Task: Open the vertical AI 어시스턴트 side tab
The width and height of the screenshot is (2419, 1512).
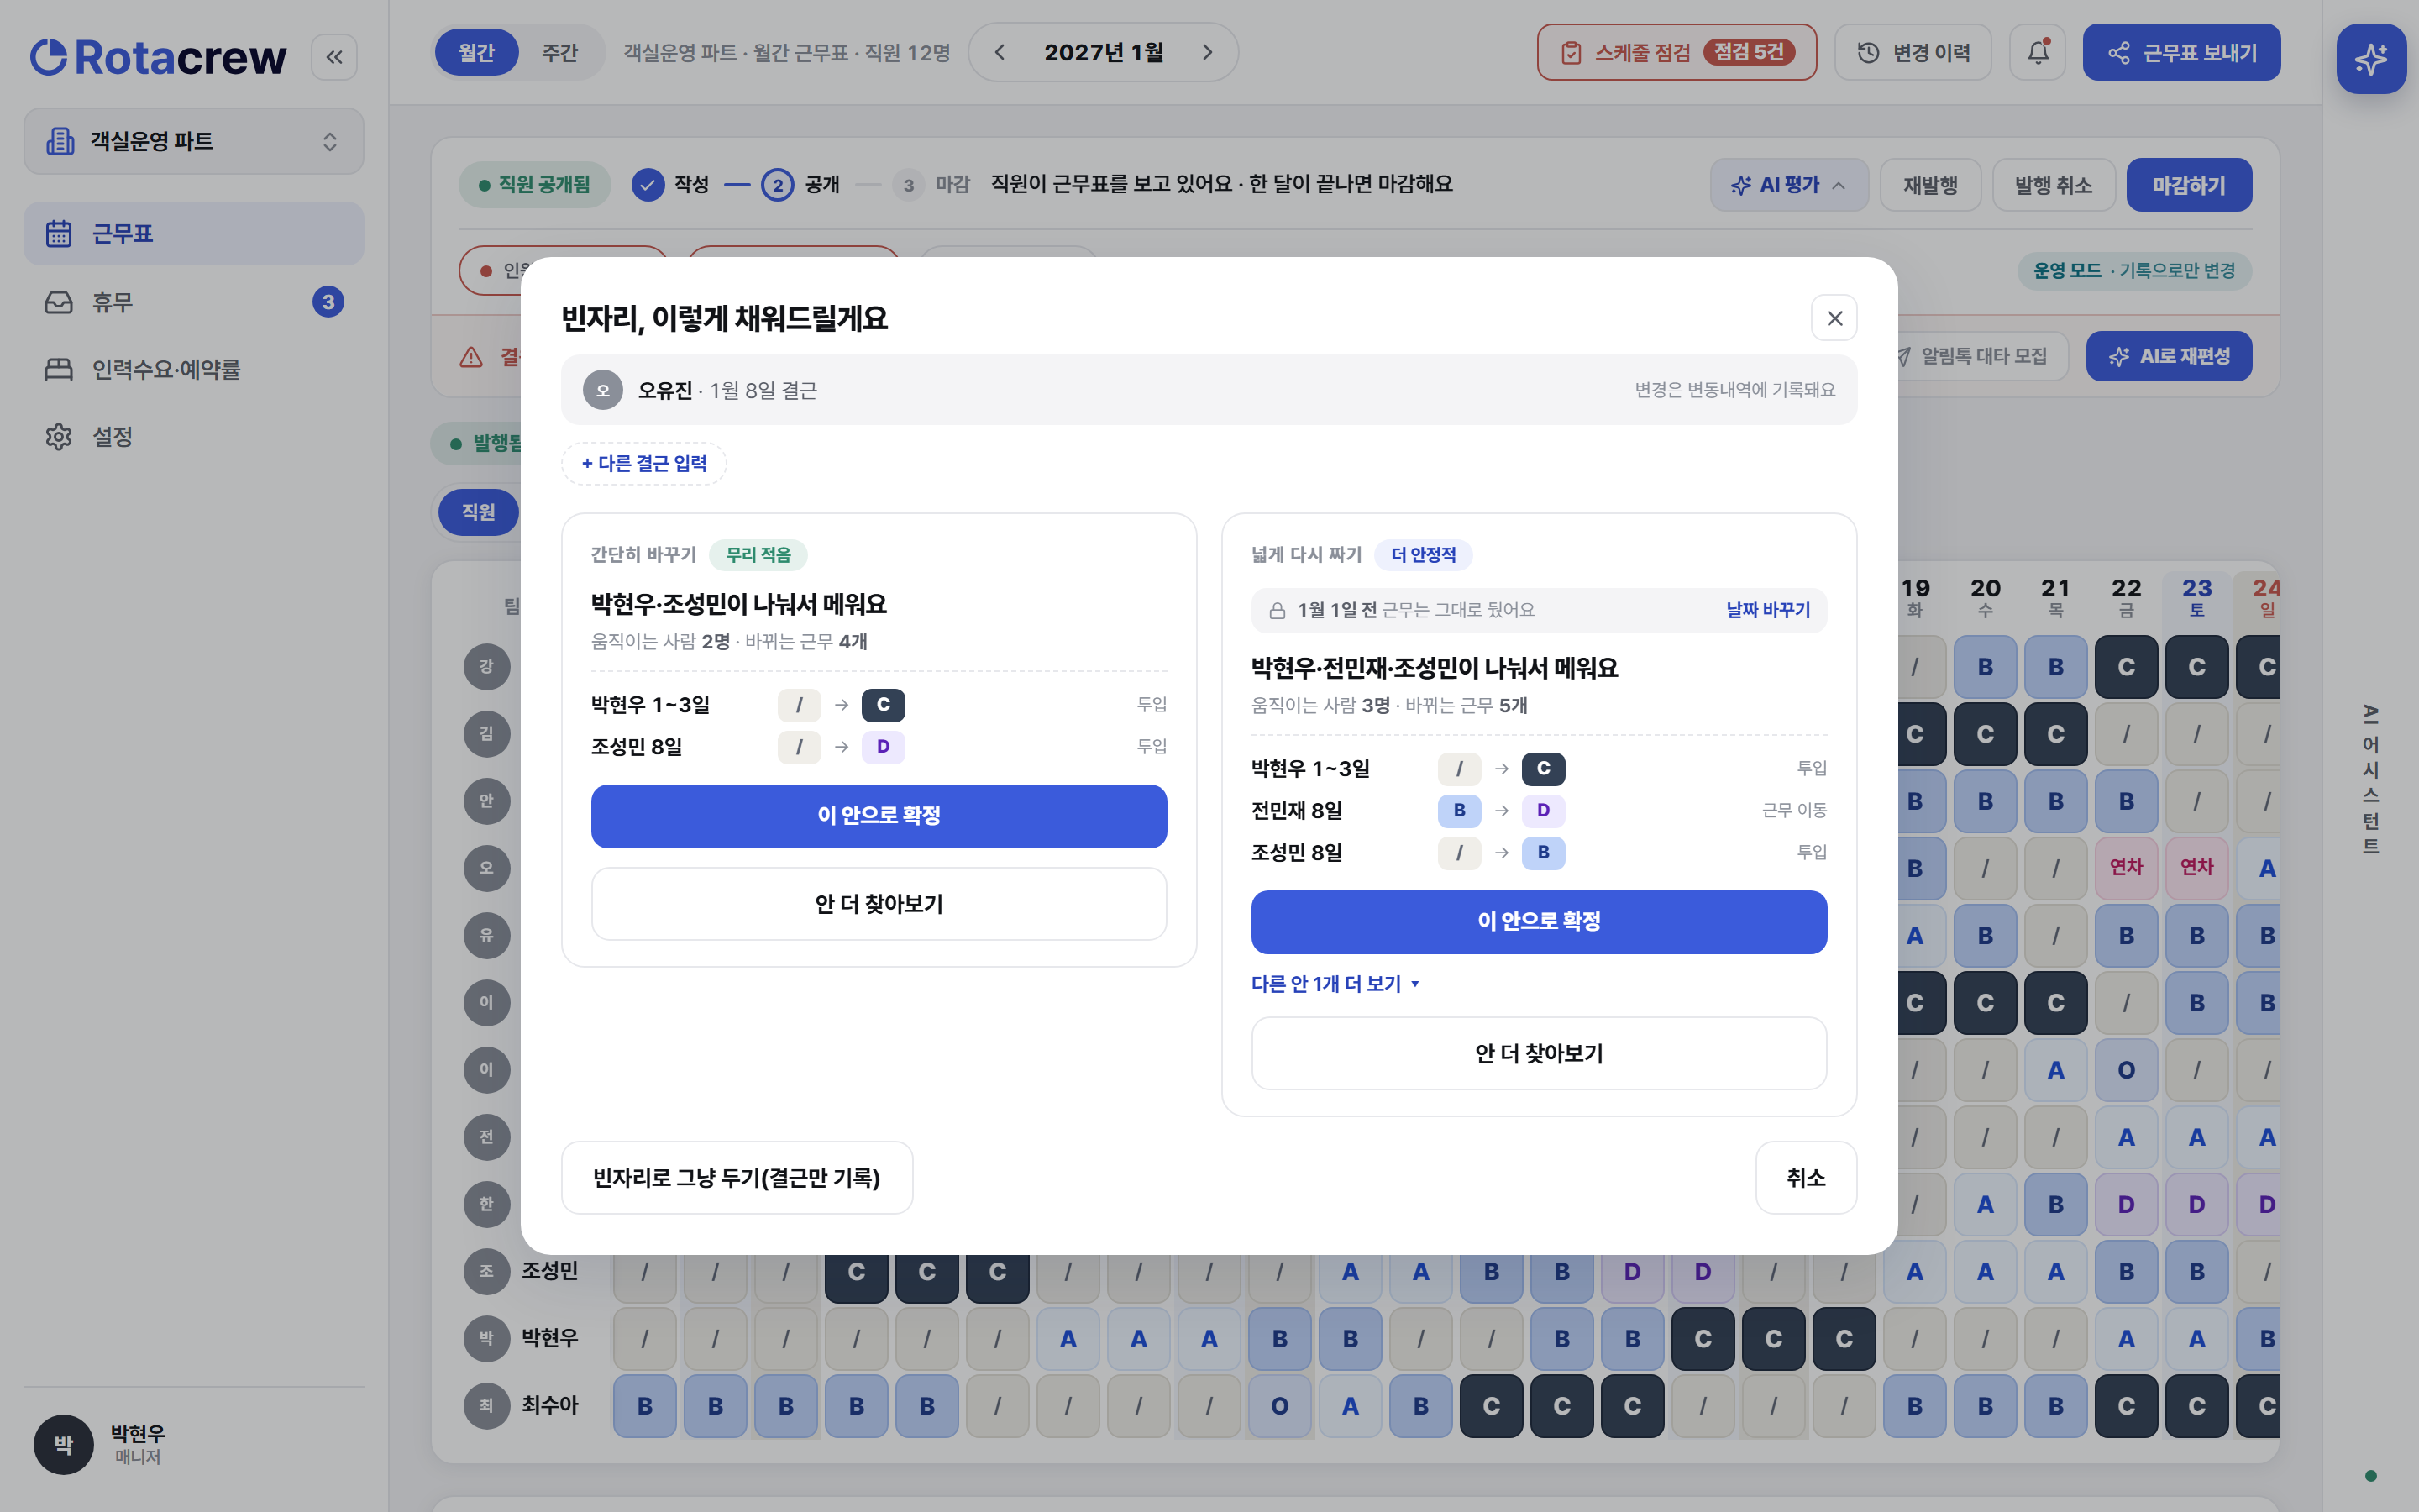Action: (x=2370, y=780)
